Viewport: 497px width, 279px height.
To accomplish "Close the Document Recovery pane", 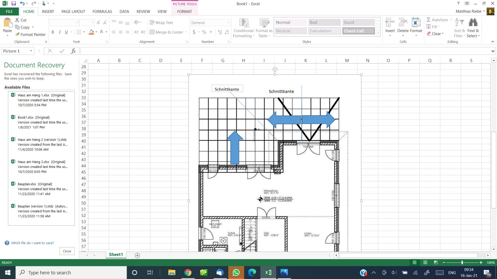I will click(67, 251).
